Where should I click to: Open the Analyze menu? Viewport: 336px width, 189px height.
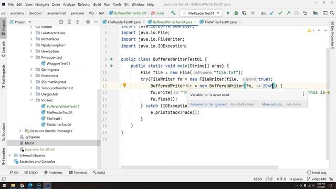(69, 4)
